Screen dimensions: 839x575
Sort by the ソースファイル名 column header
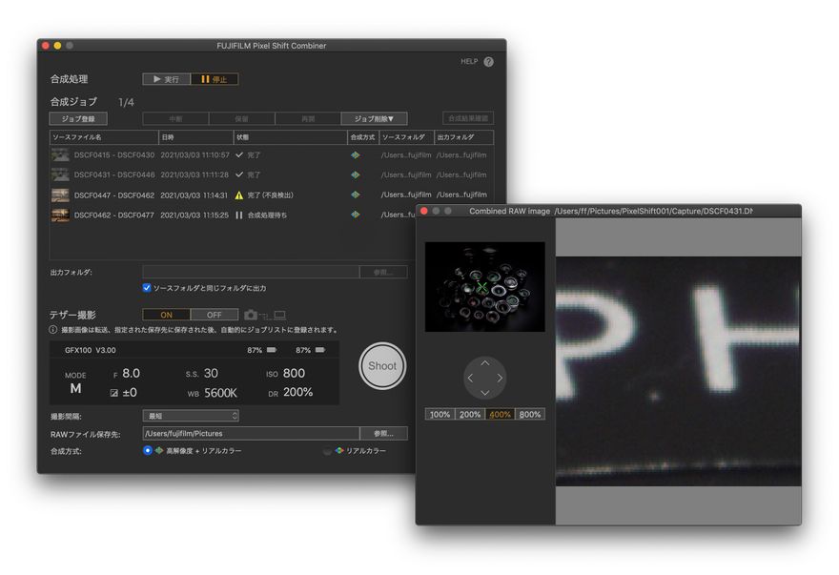pyautogui.click(x=104, y=137)
